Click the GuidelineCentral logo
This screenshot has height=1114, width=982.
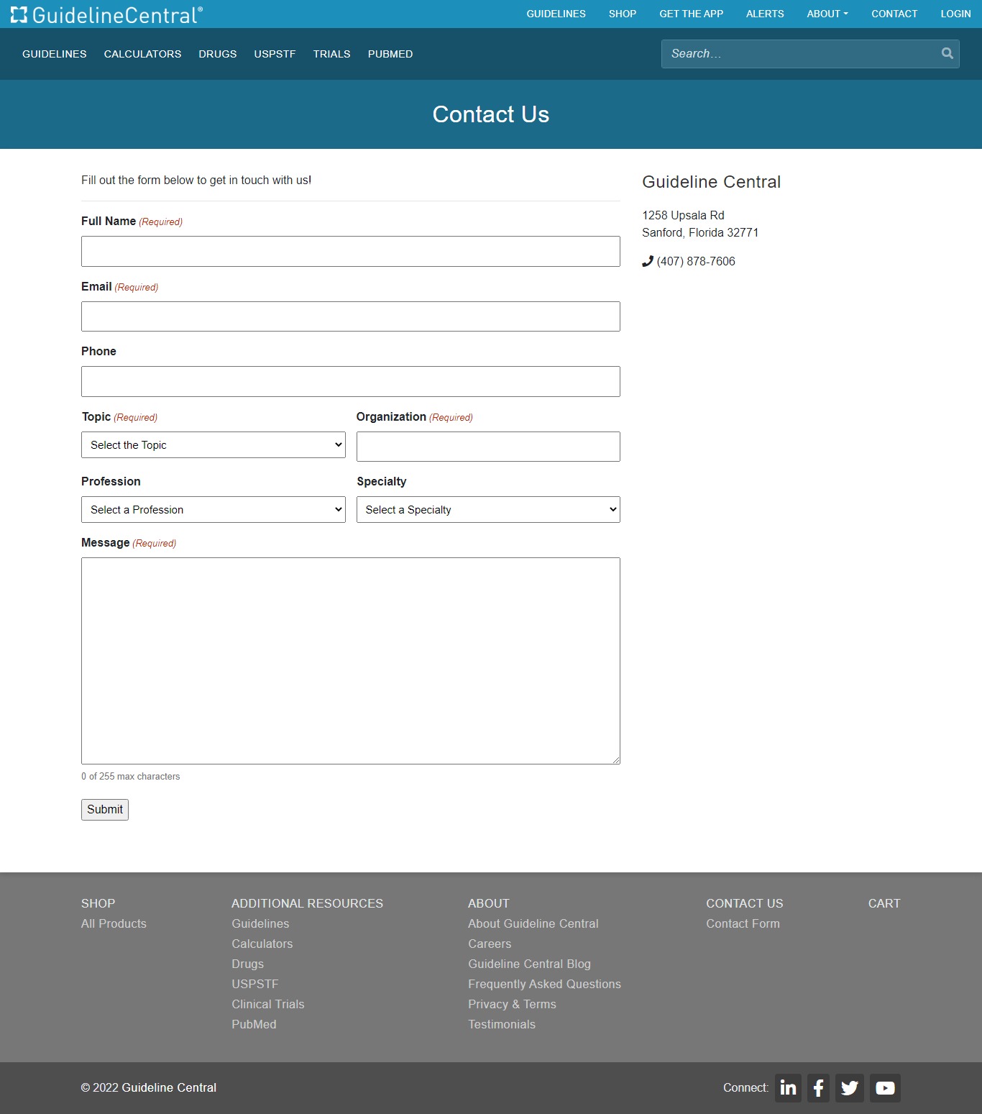[106, 14]
